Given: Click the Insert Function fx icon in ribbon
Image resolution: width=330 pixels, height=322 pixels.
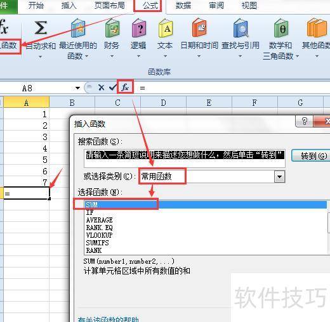Looking at the screenshot, I should click(x=4, y=27).
